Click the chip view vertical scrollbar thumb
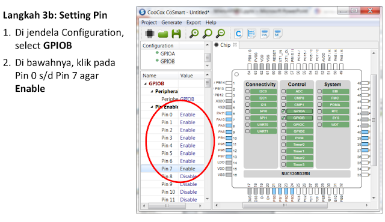Viewport: 385px width, 222px height. (374, 120)
